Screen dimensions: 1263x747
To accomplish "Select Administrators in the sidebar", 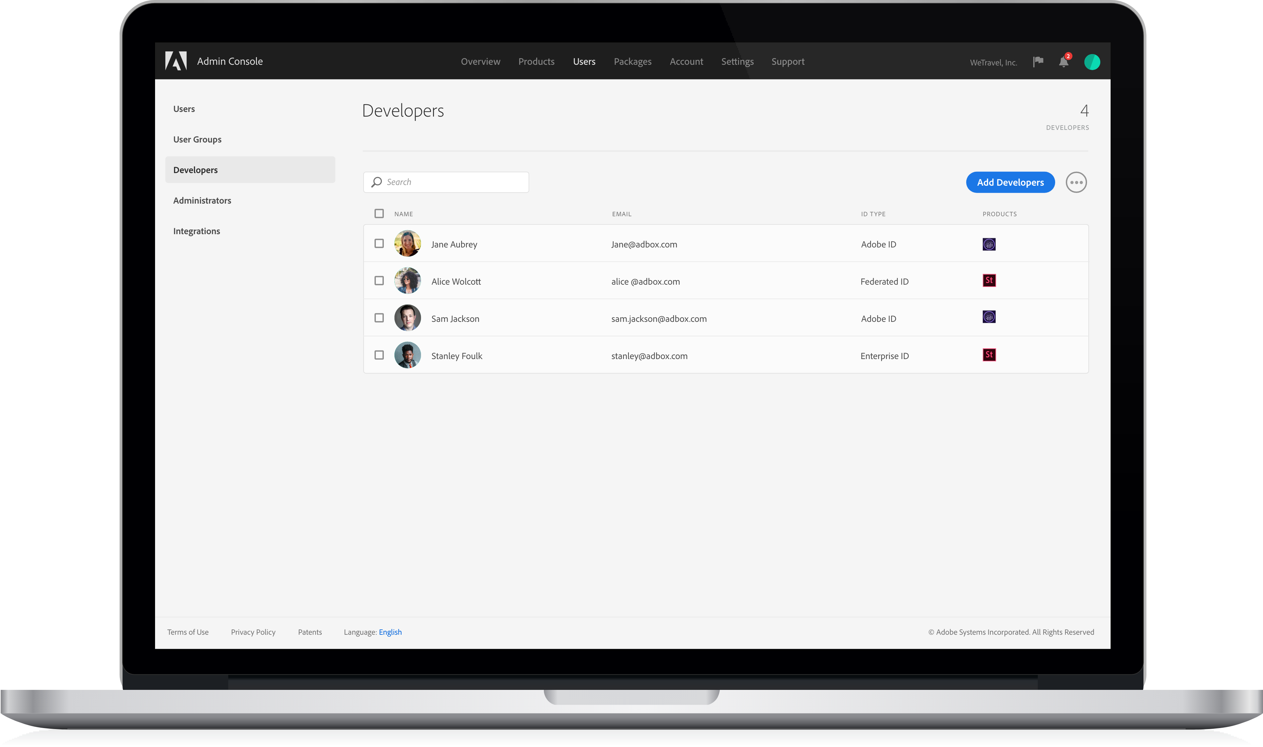I will click(x=202, y=200).
